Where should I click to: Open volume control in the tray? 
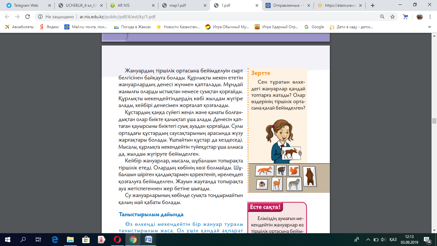[383, 240]
